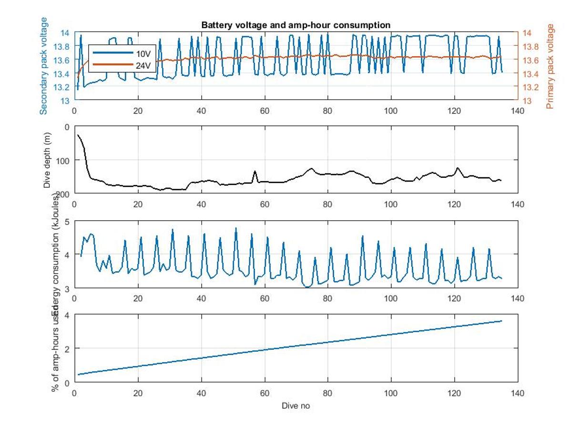This screenshot has height=429, width=572.
Task: Click the 100 tick on the Dive depth y-axis
Action: click(x=63, y=160)
